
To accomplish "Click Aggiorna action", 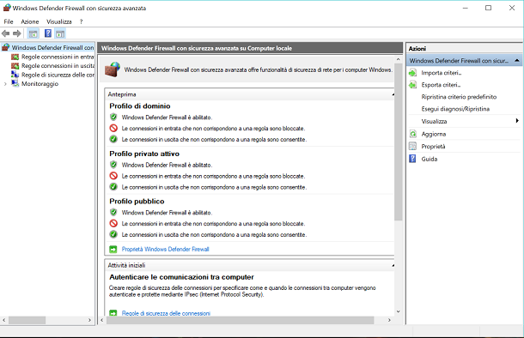I will coord(434,134).
